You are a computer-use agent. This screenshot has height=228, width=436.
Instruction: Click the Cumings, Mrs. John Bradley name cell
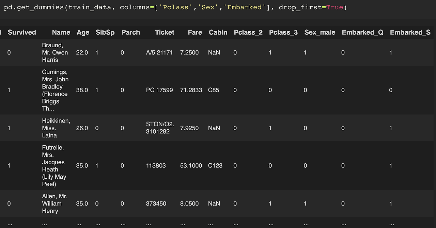tap(56, 90)
